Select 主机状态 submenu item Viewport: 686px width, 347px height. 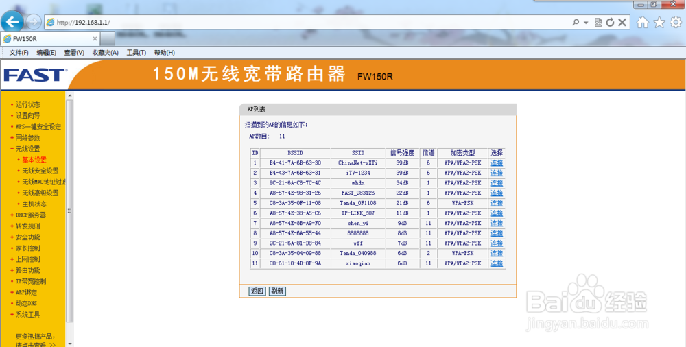click(34, 204)
